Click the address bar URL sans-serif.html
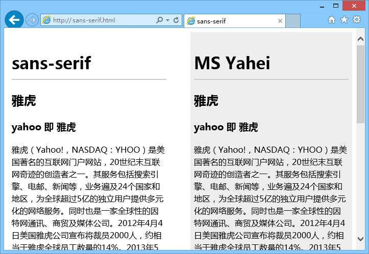369x254 pixels. [x=84, y=20]
